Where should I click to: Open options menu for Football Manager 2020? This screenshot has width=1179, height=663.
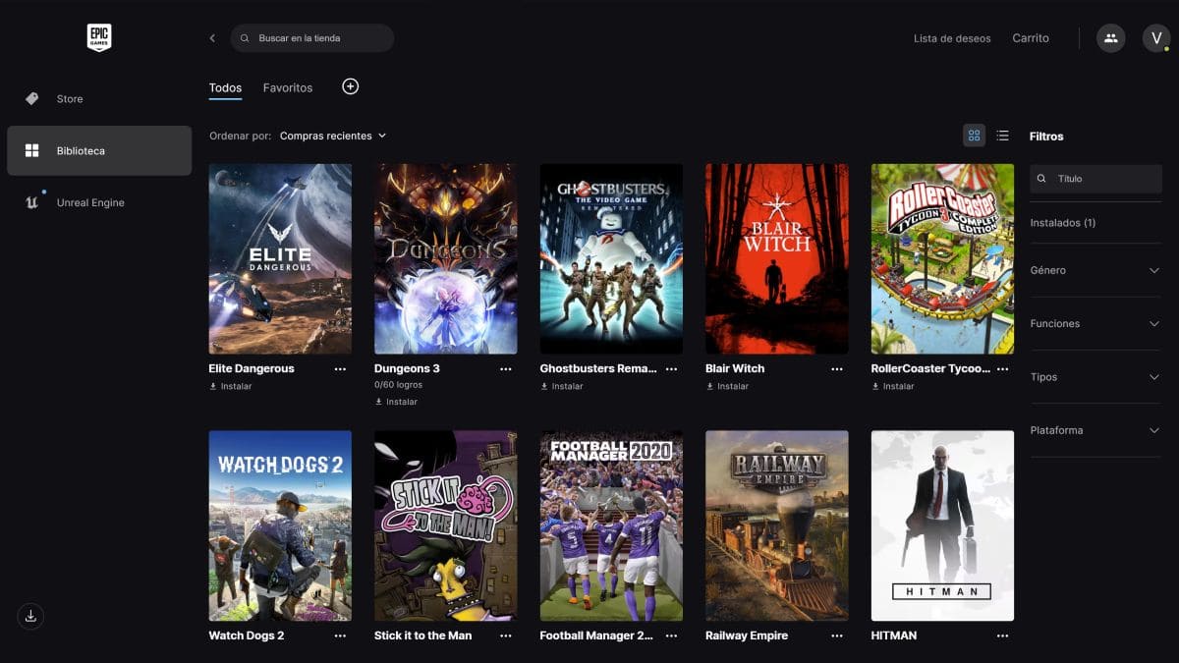point(671,636)
